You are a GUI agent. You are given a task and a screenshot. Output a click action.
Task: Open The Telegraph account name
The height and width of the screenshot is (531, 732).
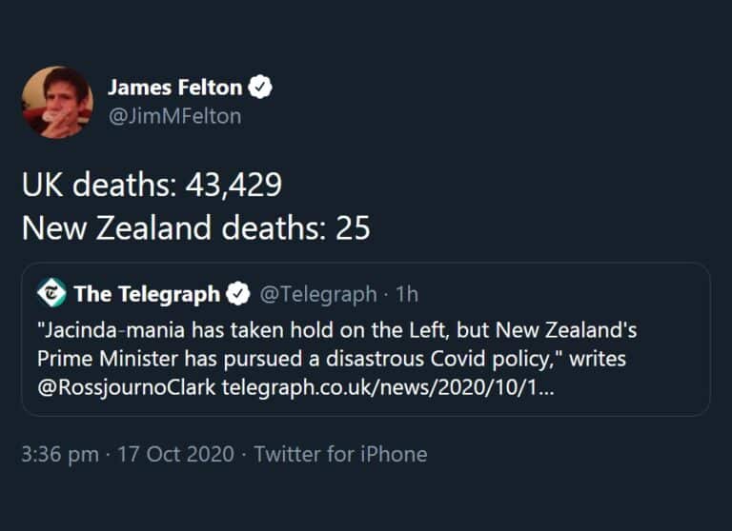[x=147, y=294]
